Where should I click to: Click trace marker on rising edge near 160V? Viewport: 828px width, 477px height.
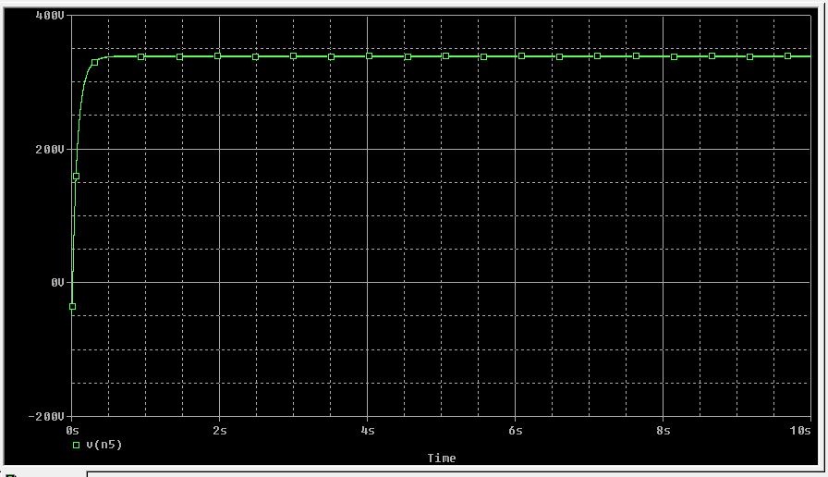[x=76, y=176]
